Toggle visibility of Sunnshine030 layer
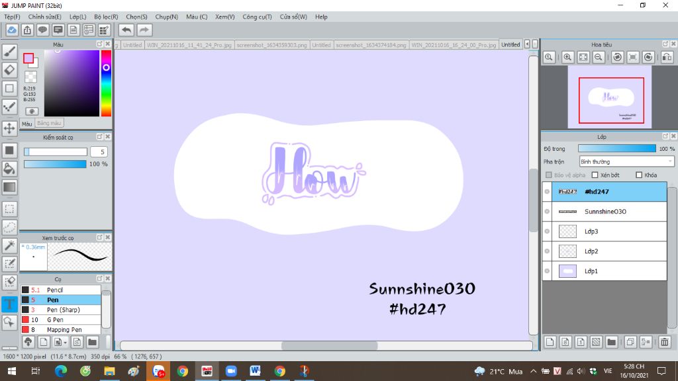Viewport: 678px width, 381px height. click(547, 211)
